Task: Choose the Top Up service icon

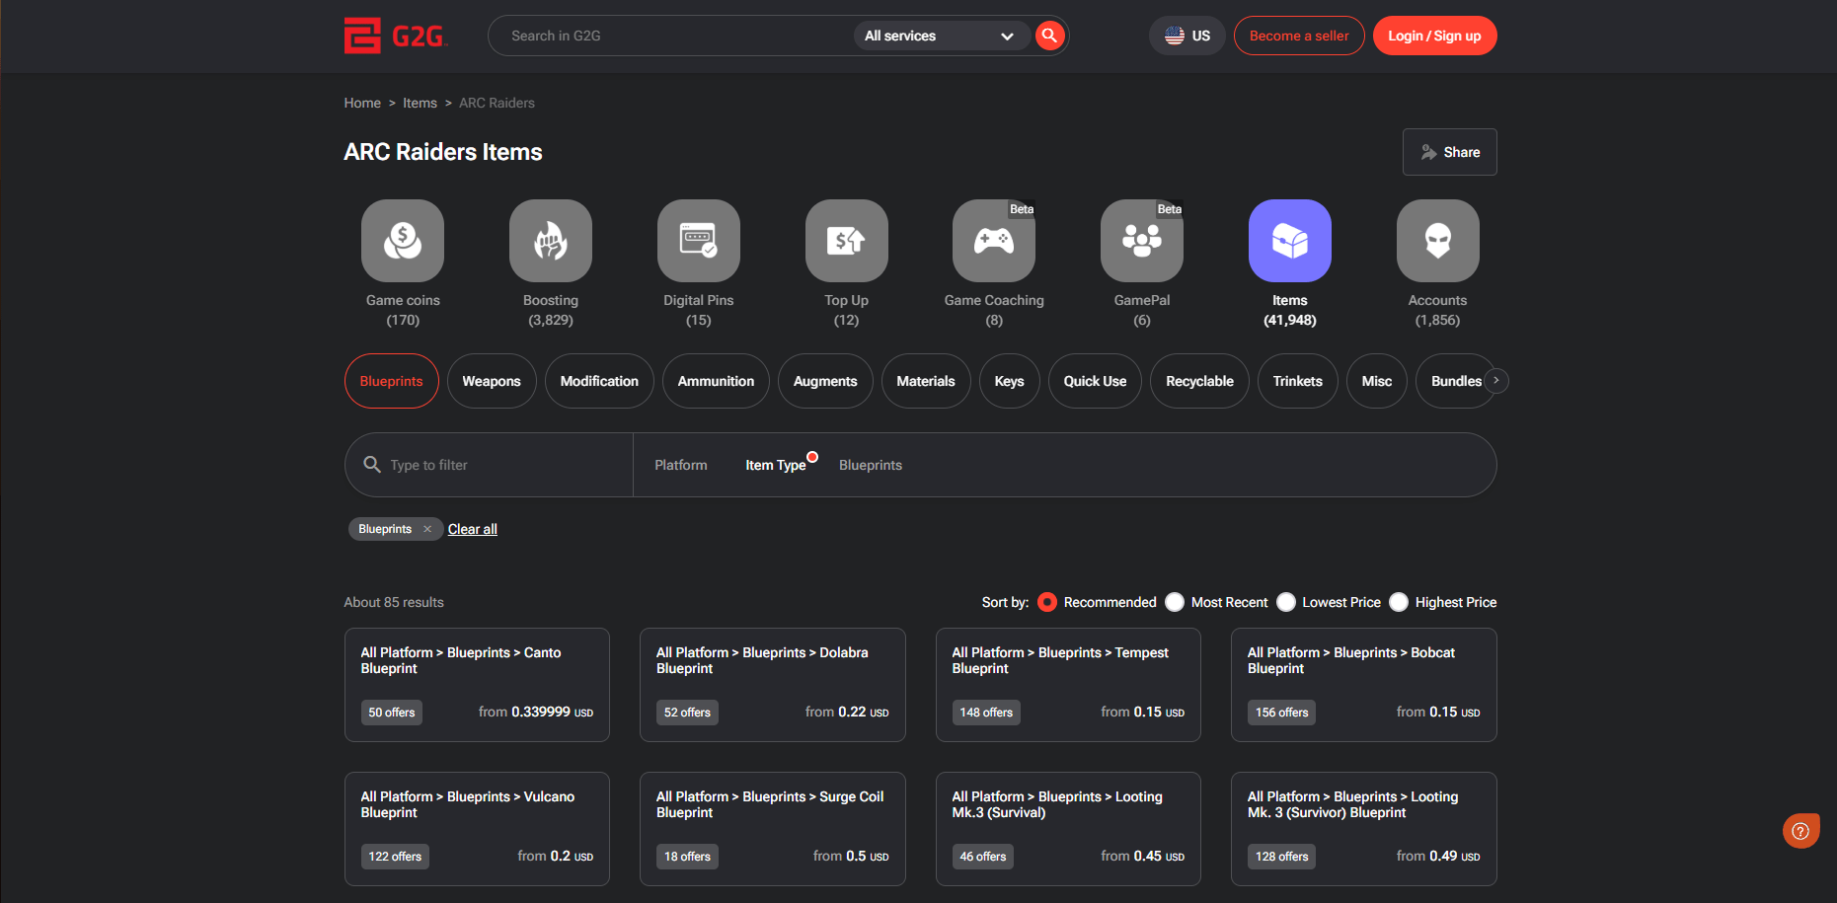Action: 846,241
